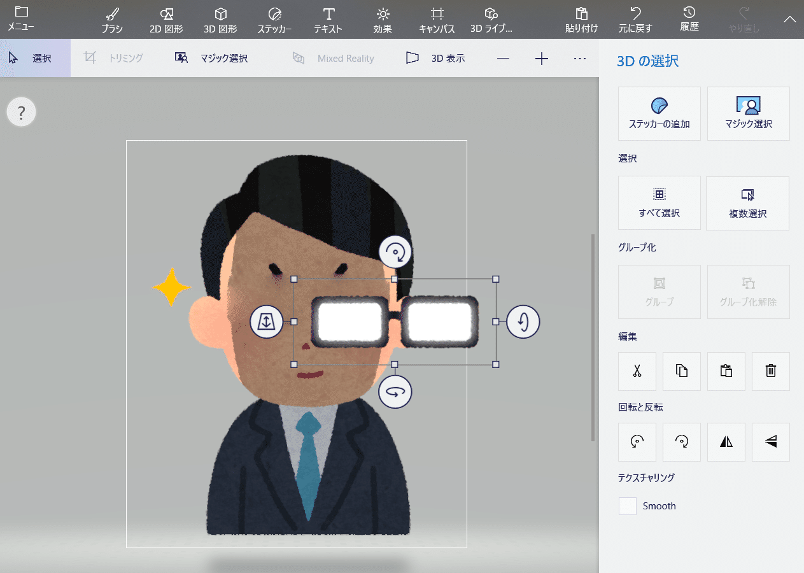
Task: Click the canvas vertical scrollbar
Action: pos(594,337)
